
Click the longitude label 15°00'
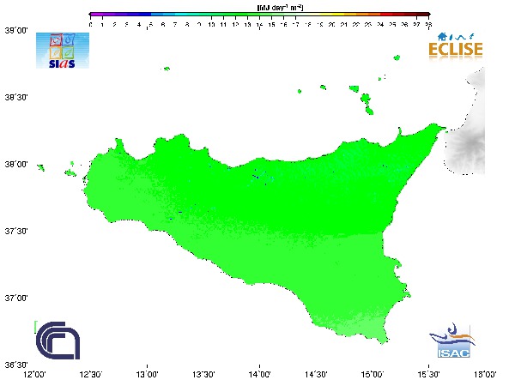(x=373, y=374)
